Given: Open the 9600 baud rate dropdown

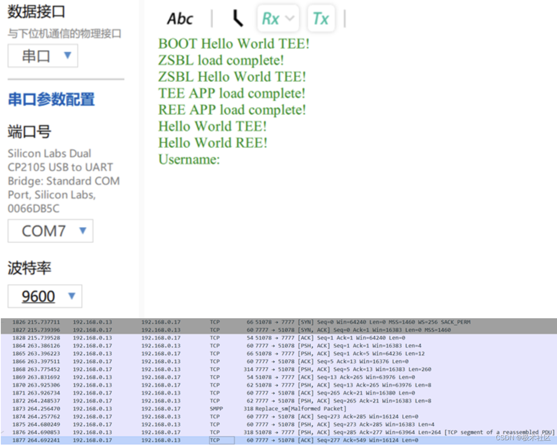Looking at the screenshot, I should coord(45,296).
